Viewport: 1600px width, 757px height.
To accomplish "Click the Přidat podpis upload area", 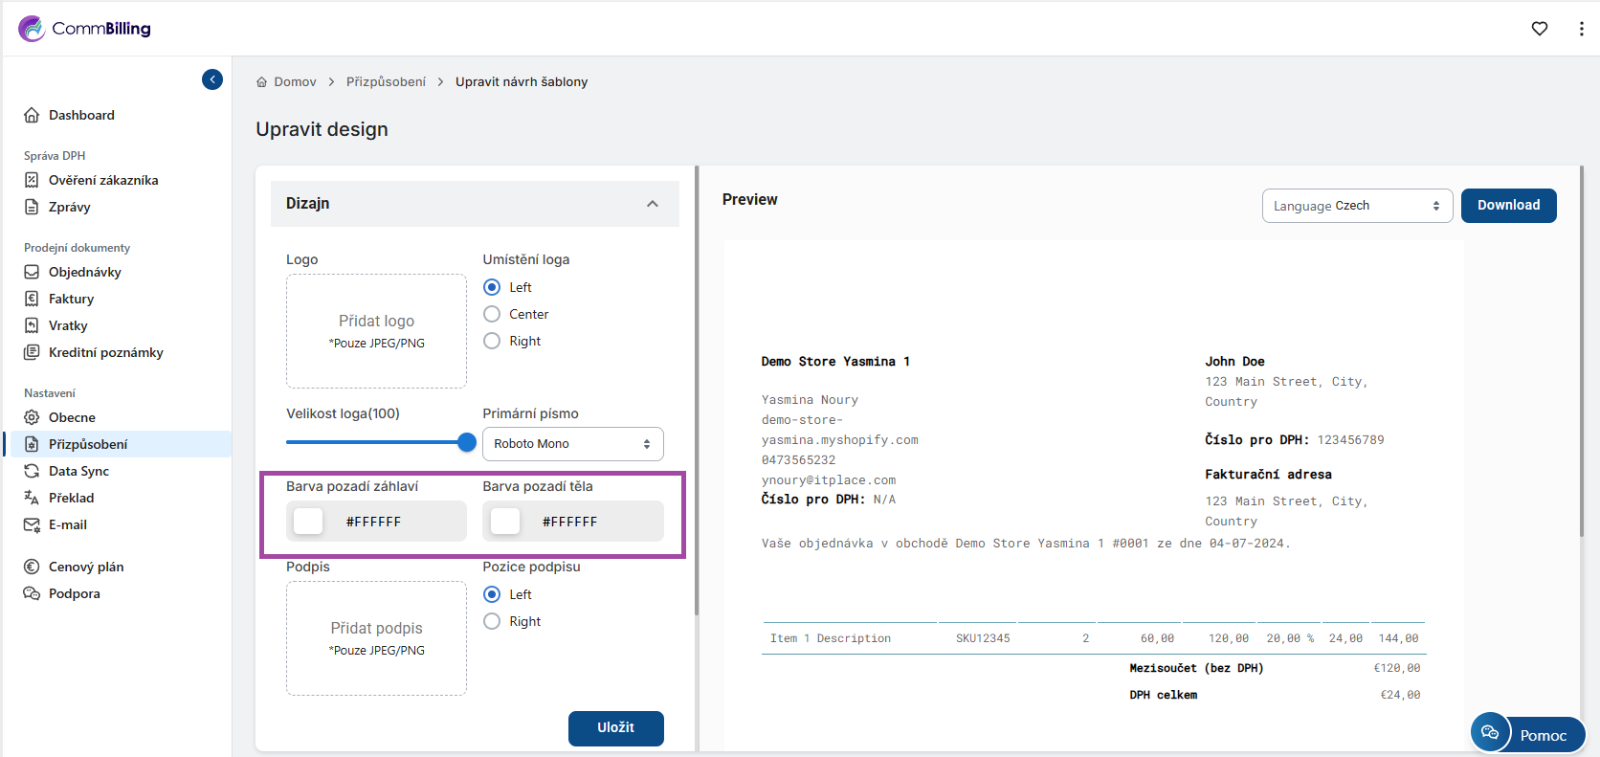I will point(376,638).
